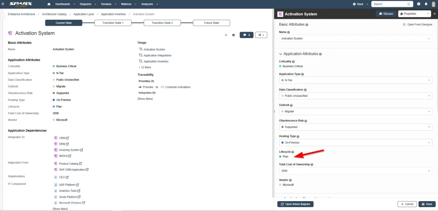The height and width of the screenshot is (211, 438).
Task: Open SAP CRM Application external link icon
Action: 87,169
